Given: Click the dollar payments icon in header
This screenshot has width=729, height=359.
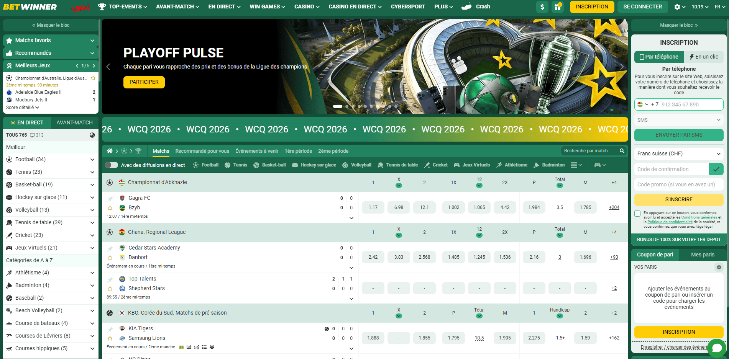Looking at the screenshot, I should pyautogui.click(x=542, y=7).
